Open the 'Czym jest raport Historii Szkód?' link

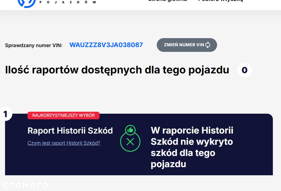click(64, 143)
